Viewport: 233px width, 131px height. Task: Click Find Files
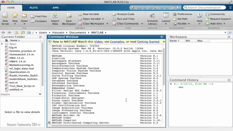(39, 16)
